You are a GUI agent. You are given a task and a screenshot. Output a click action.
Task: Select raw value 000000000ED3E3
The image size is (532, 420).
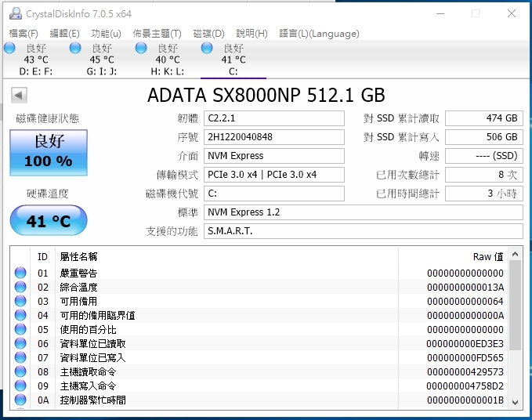tap(465, 344)
